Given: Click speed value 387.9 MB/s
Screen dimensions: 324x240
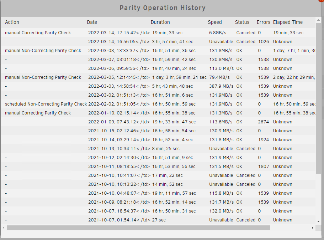Looking at the screenshot, I should point(221,86).
